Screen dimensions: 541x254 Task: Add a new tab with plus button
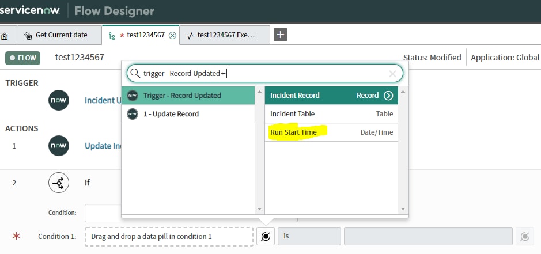281,35
